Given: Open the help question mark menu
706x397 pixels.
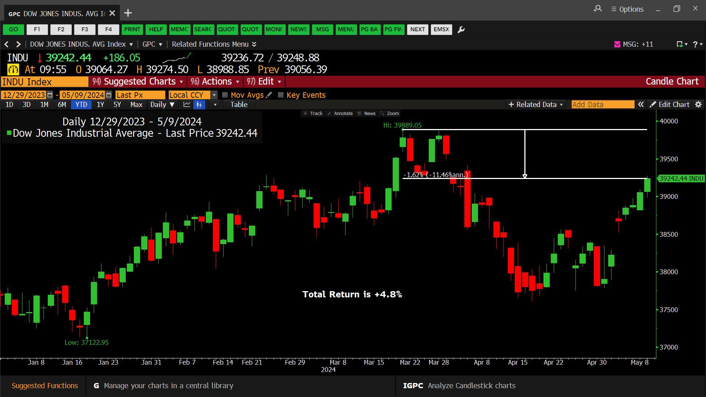Looking at the screenshot, I should click(697, 44).
